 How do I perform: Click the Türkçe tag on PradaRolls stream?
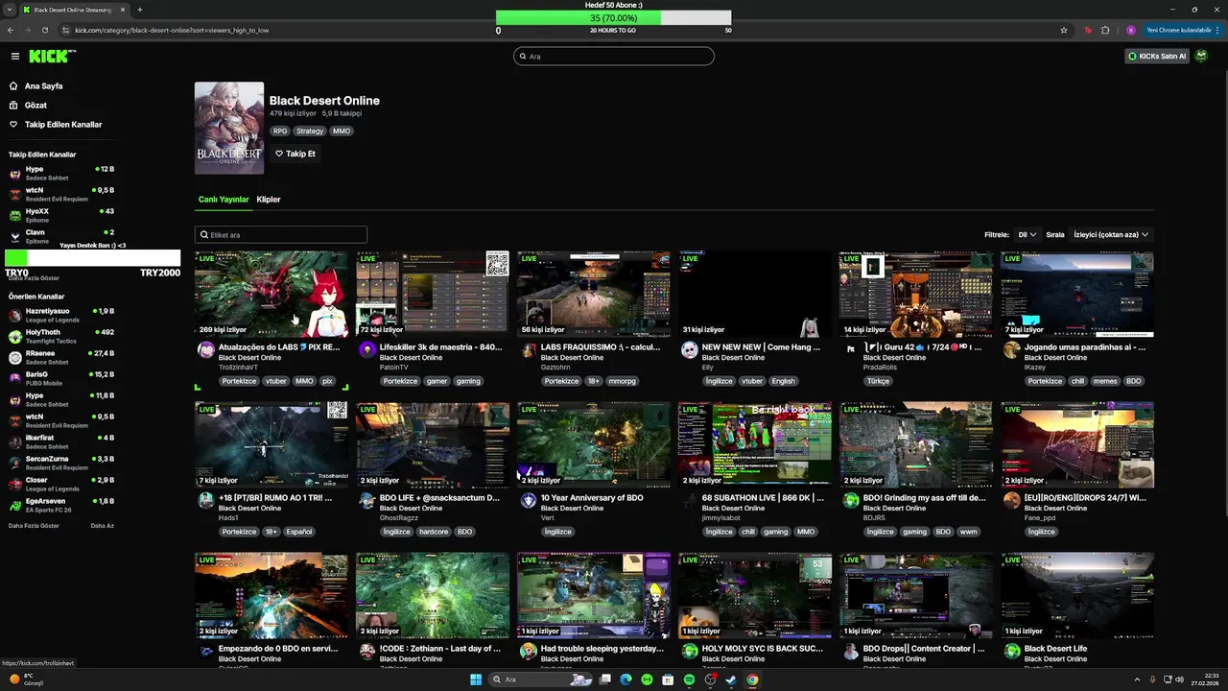coord(879,381)
